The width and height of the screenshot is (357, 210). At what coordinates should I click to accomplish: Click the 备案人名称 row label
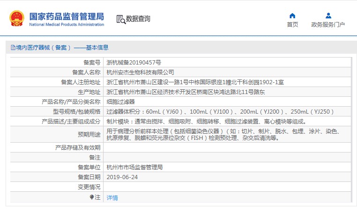pos(86,72)
